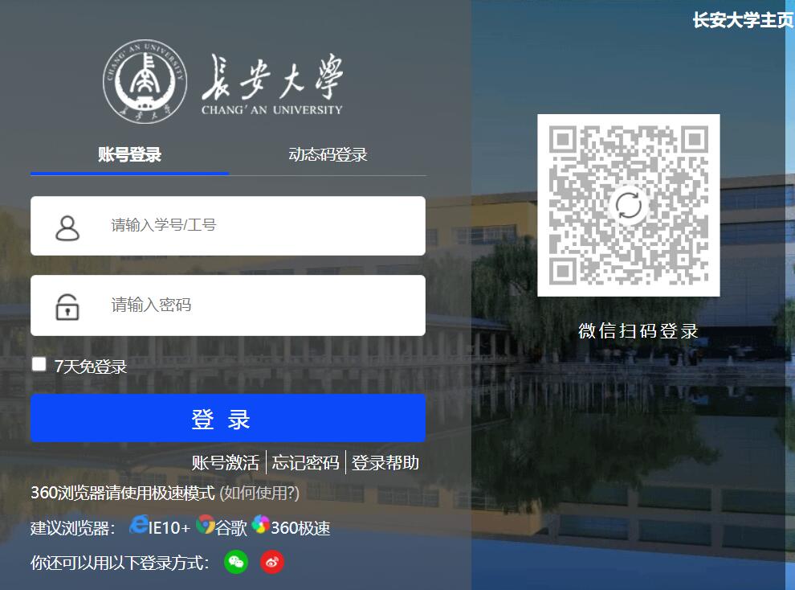Image resolution: width=795 pixels, height=590 pixels.
Task: Refresh the QR code via circular arrows icon
Action: click(x=630, y=205)
